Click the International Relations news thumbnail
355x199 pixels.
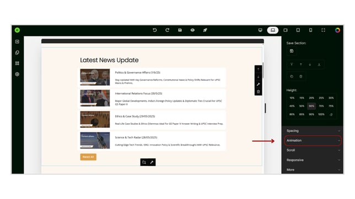click(x=95, y=98)
